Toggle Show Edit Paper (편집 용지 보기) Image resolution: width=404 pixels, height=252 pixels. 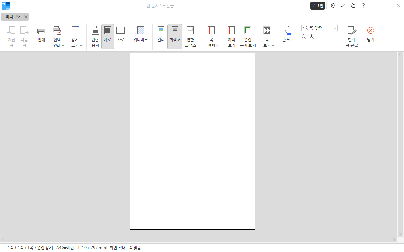pos(248,37)
